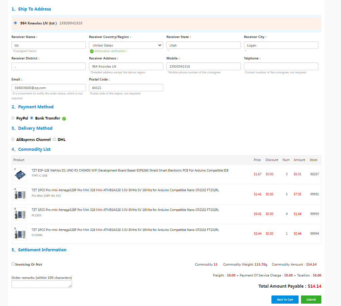Click the stock value 99993
The height and width of the screenshot is (306, 341).
coord(315,214)
